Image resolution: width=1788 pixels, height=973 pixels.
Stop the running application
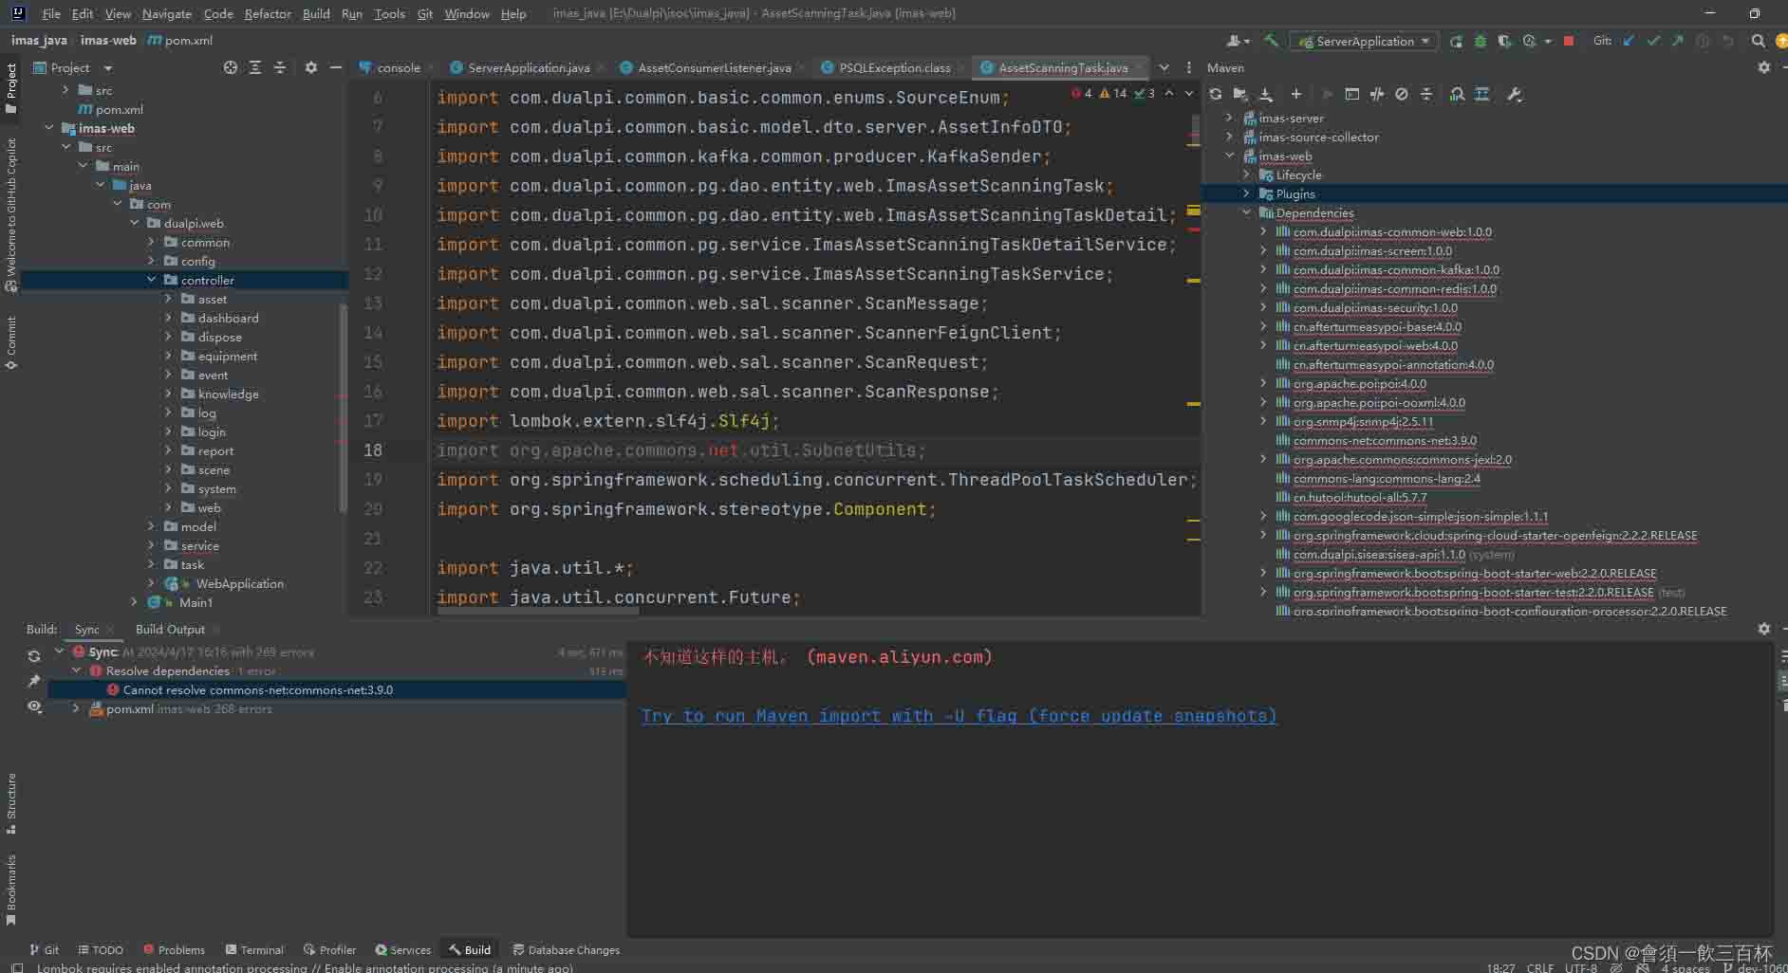[1569, 41]
